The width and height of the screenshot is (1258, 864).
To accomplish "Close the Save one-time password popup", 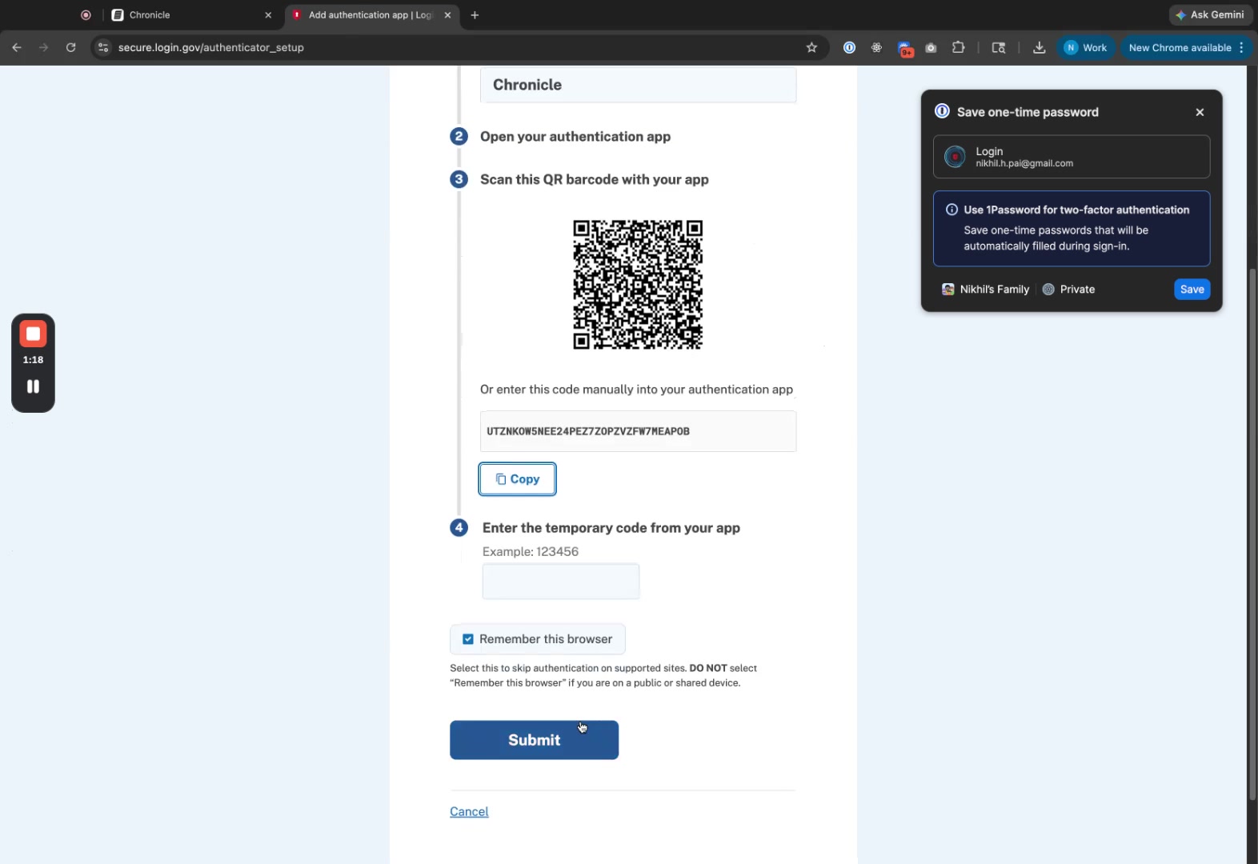I will tap(1200, 112).
